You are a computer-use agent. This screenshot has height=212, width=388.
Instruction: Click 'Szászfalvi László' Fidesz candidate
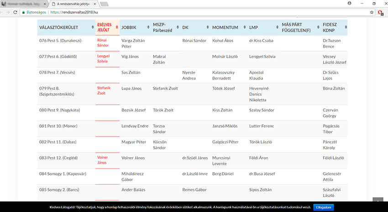pyautogui.click(x=332, y=192)
